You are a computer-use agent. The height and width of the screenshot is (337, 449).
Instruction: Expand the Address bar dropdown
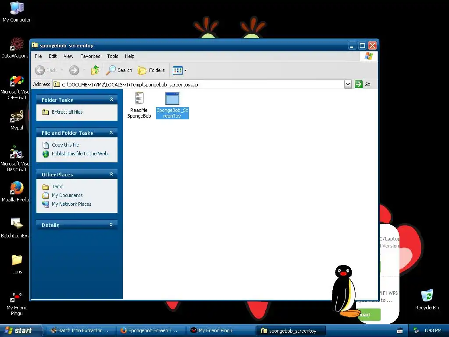(x=348, y=84)
